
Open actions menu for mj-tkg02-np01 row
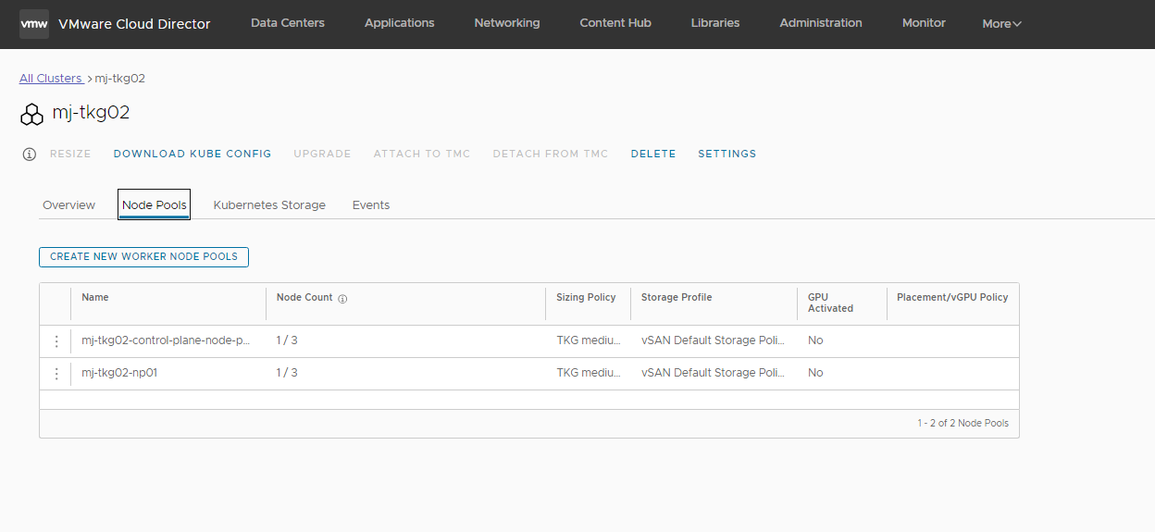56,374
